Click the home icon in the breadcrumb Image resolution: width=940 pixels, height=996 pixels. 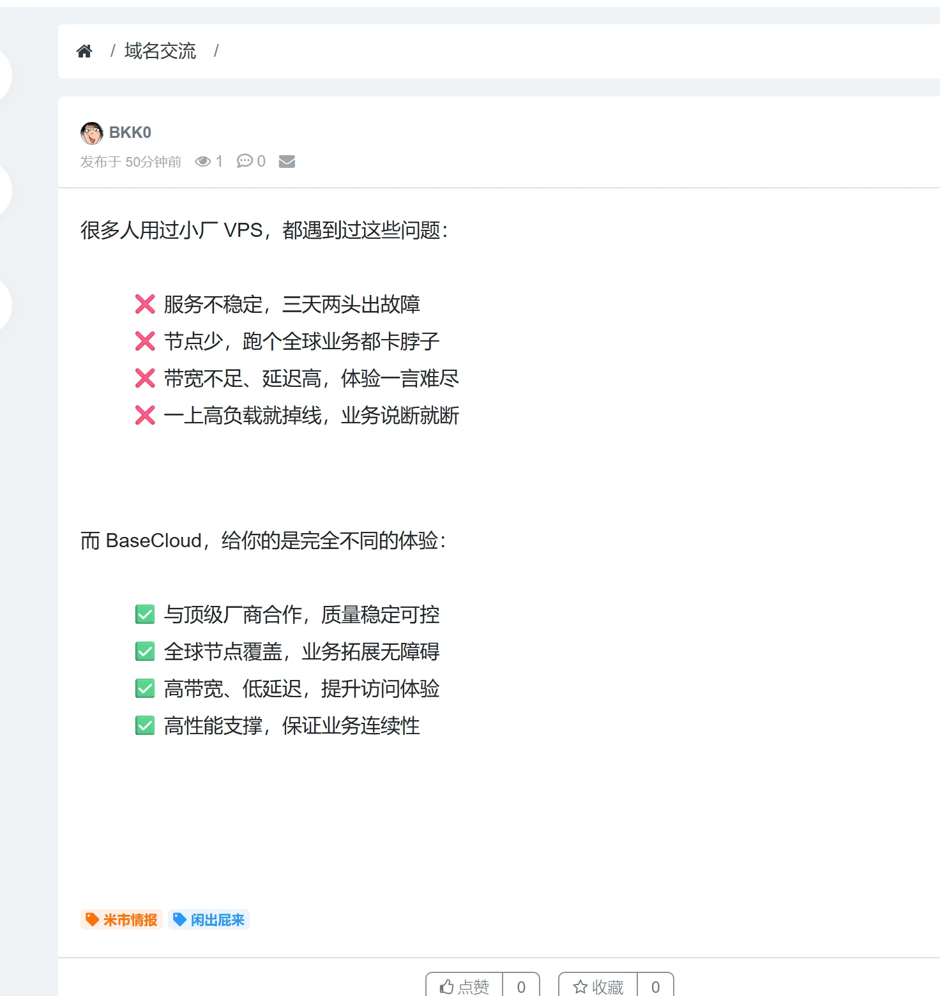coord(85,50)
